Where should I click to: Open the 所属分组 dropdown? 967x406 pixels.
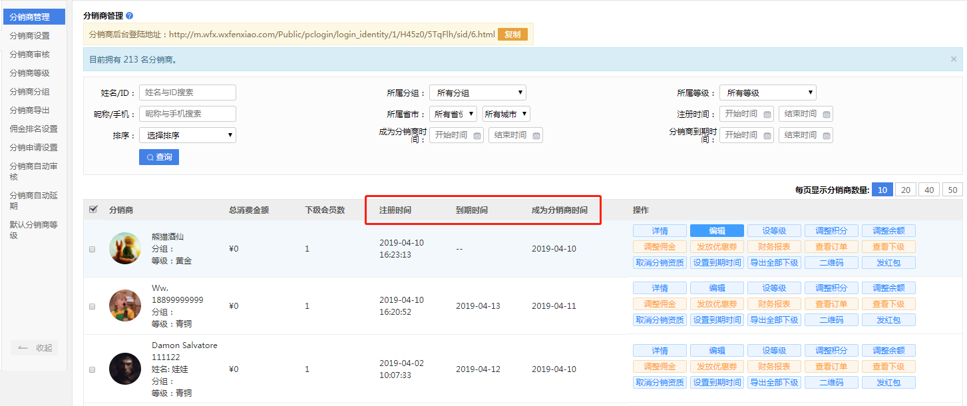[477, 93]
